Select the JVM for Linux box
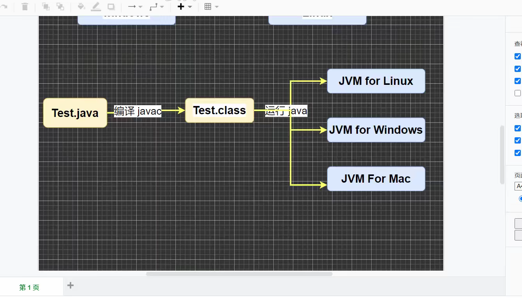Viewport: 522px width, 298px height. click(376, 81)
